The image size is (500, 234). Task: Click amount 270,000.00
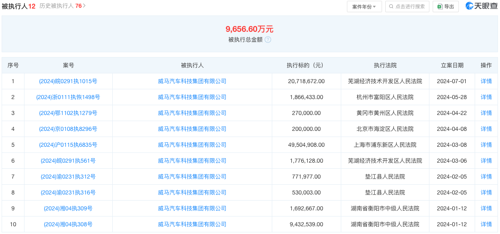pos(306,113)
